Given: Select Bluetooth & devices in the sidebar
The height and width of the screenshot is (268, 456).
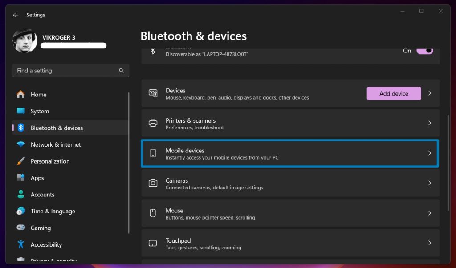Looking at the screenshot, I should click(x=56, y=128).
